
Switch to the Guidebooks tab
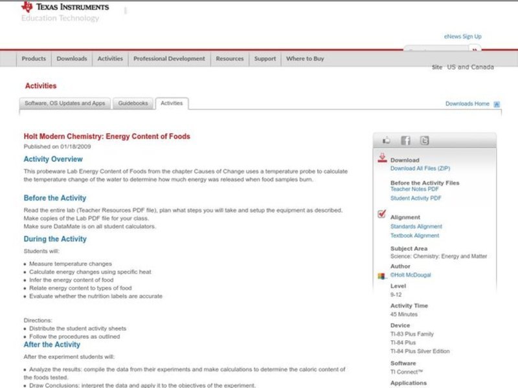[x=132, y=103]
